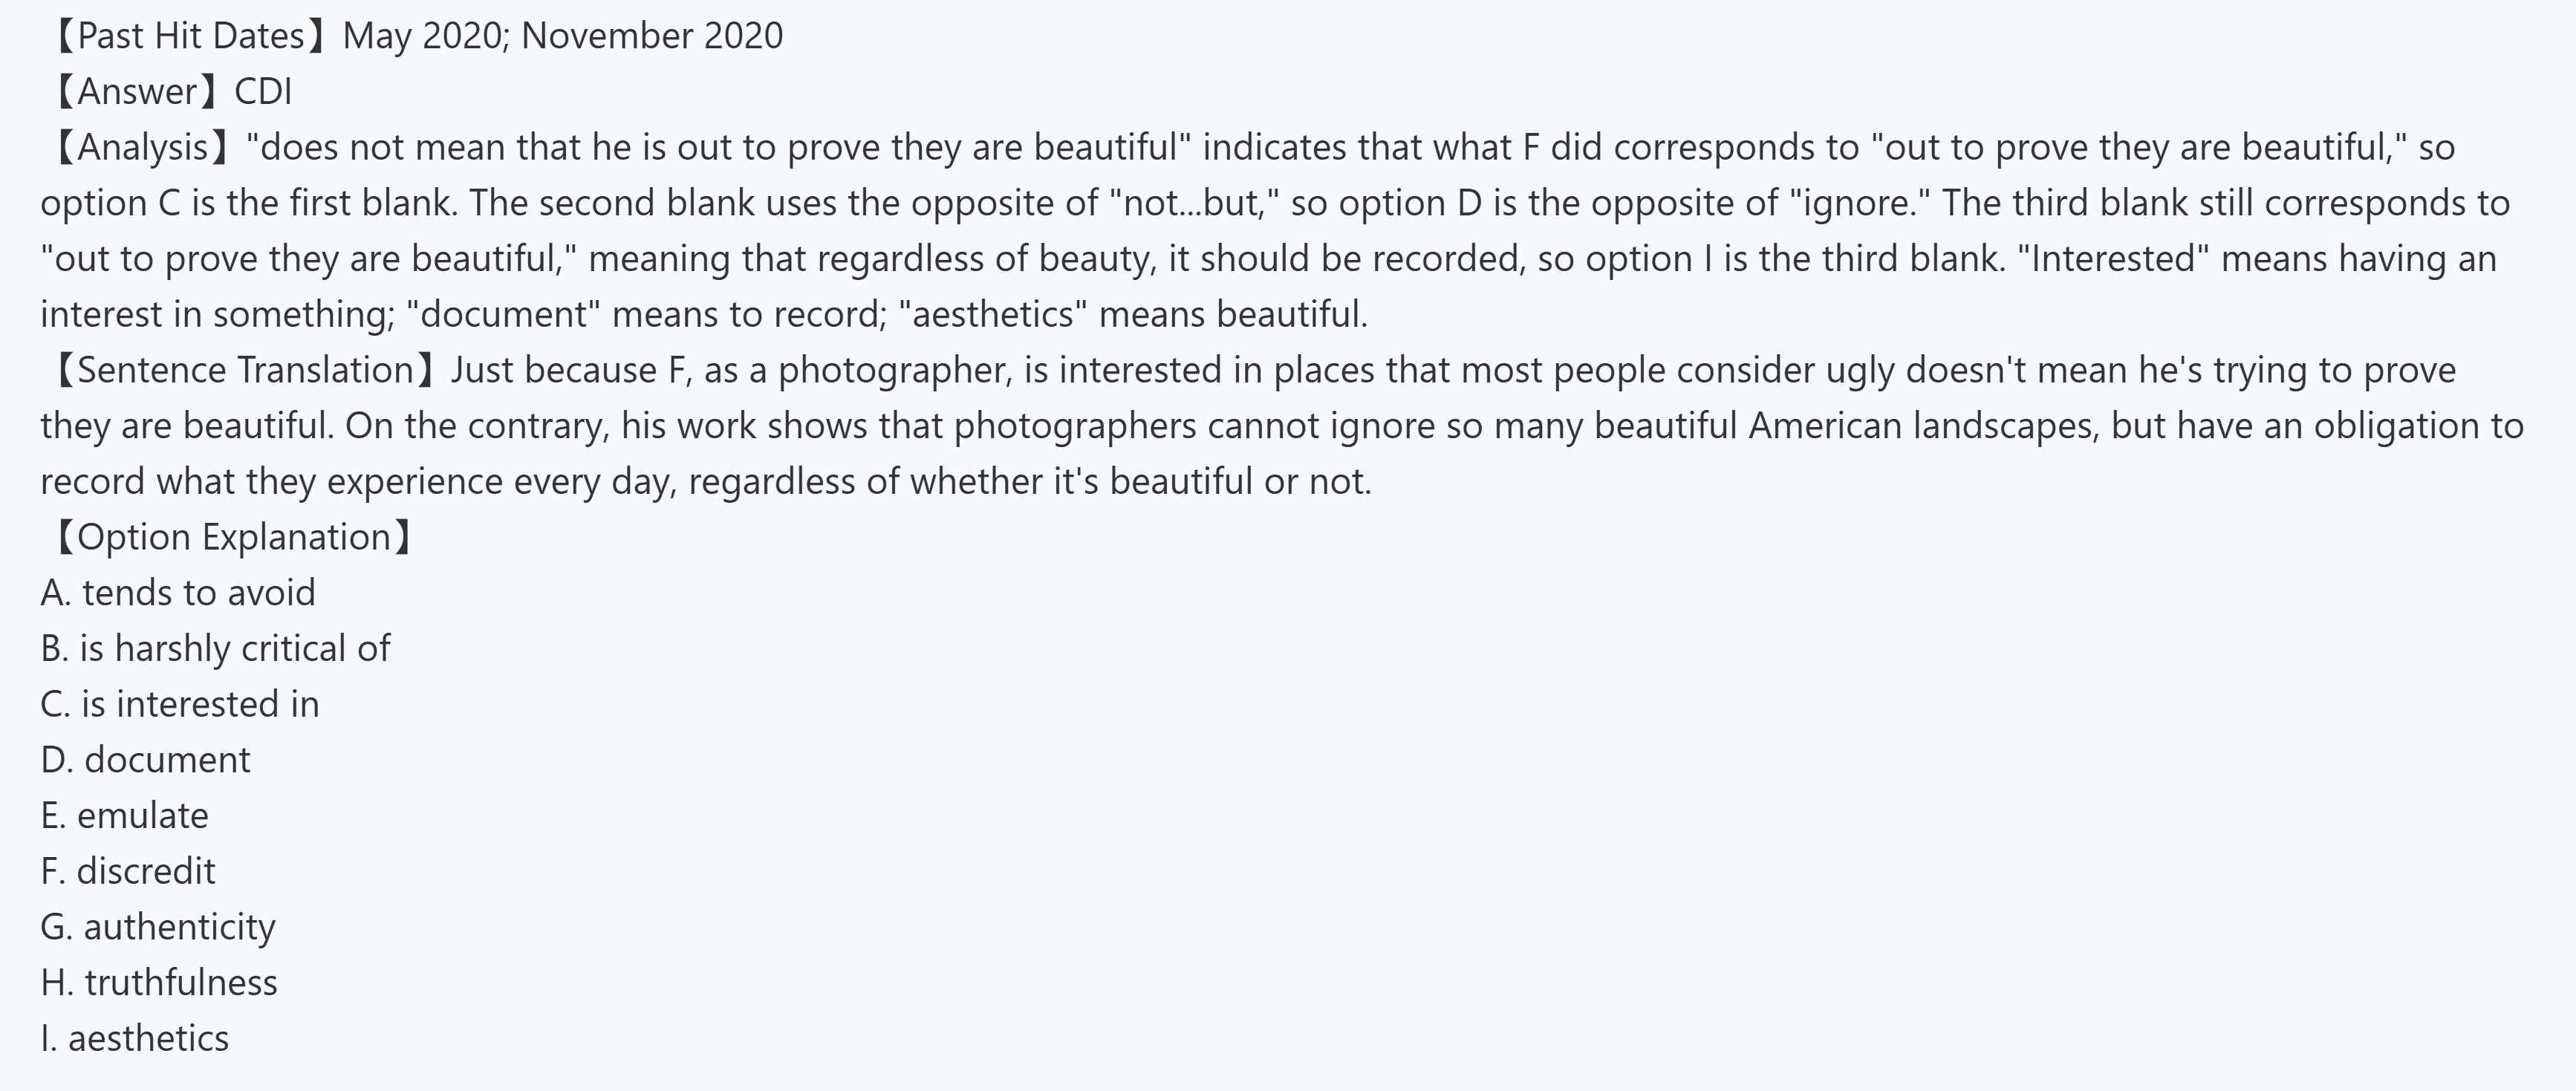Click the date text May 2020
Viewport: 2576px width, 1091px height.
pos(420,36)
